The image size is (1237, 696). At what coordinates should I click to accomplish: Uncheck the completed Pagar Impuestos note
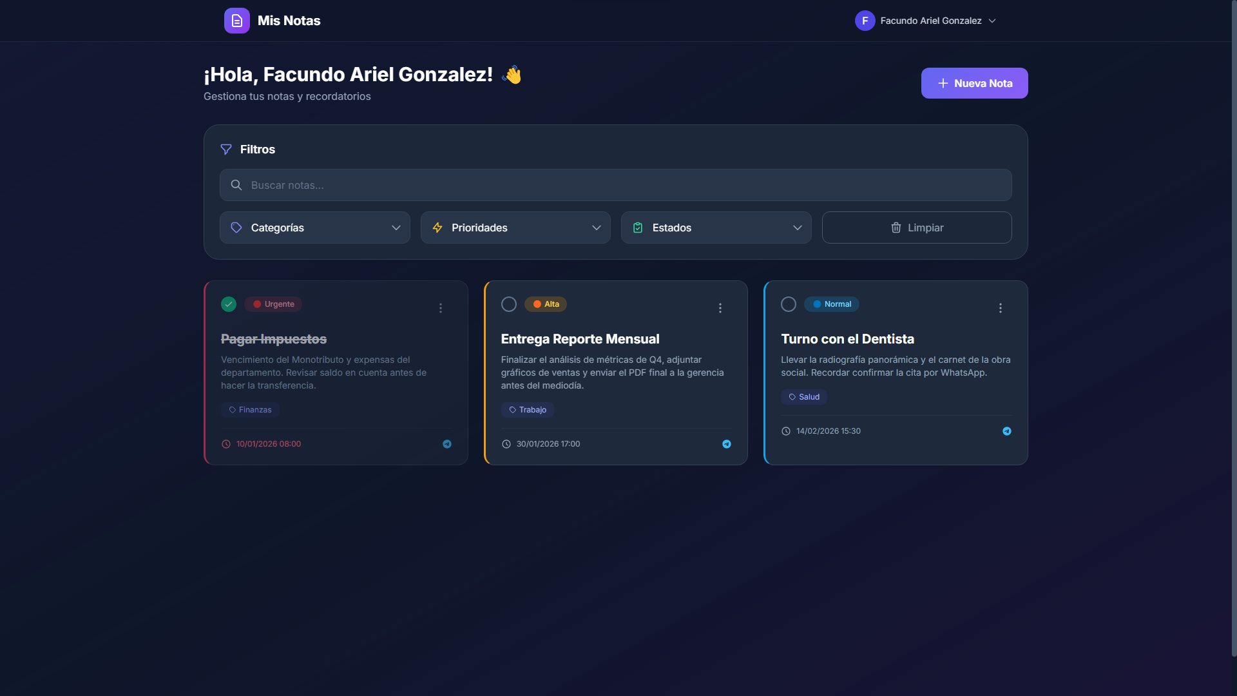click(229, 304)
